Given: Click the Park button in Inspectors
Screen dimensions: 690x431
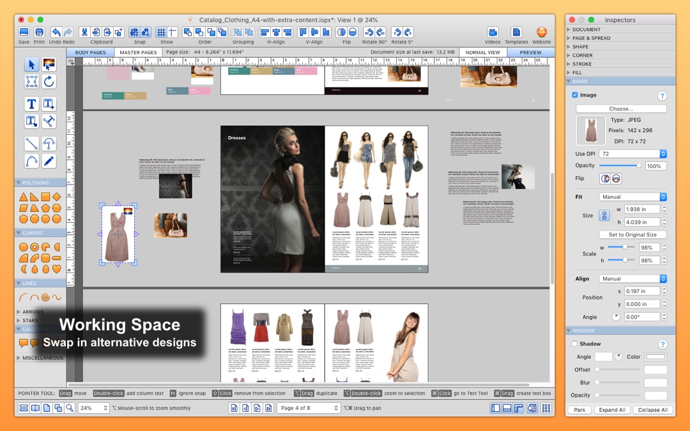Looking at the screenshot, I should pyautogui.click(x=579, y=410).
